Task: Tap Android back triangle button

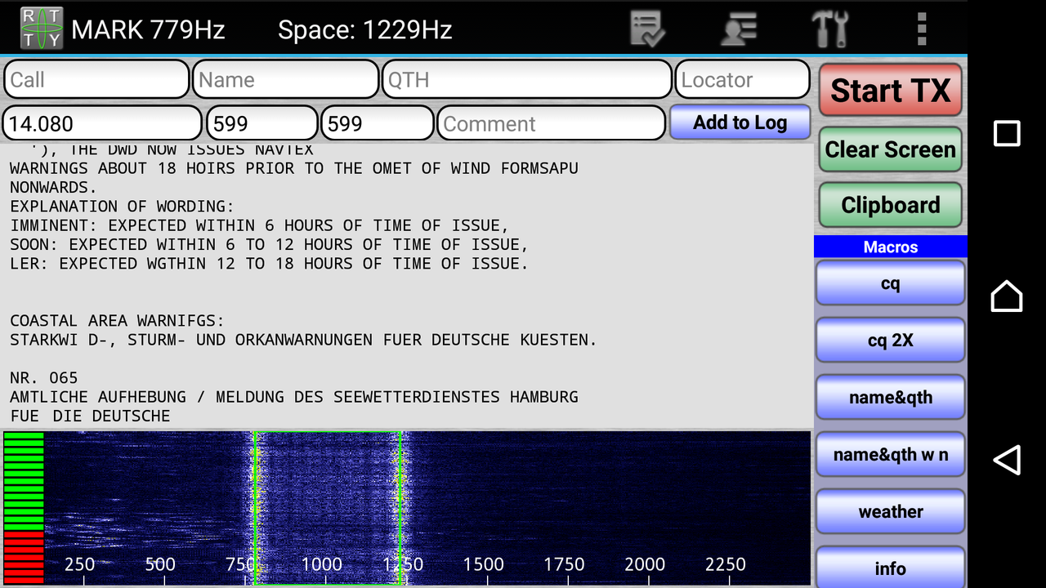Action: [1007, 460]
